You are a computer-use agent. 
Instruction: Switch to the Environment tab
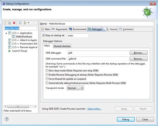pyautogui.click(x=78, y=29)
